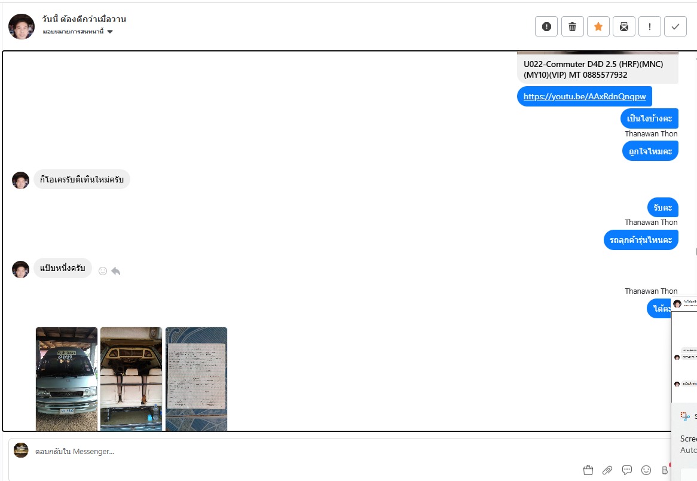Open the baht payment icon
This screenshot has height=481, width=697.
pos(665,470)
